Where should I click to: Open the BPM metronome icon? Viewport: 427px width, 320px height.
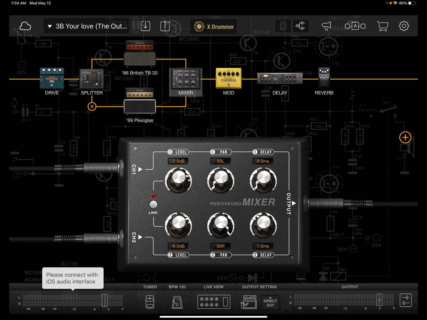click(x=177, y=302)
